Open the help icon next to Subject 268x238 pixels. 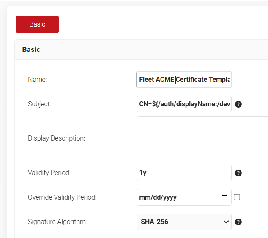[x=238, y=104]
